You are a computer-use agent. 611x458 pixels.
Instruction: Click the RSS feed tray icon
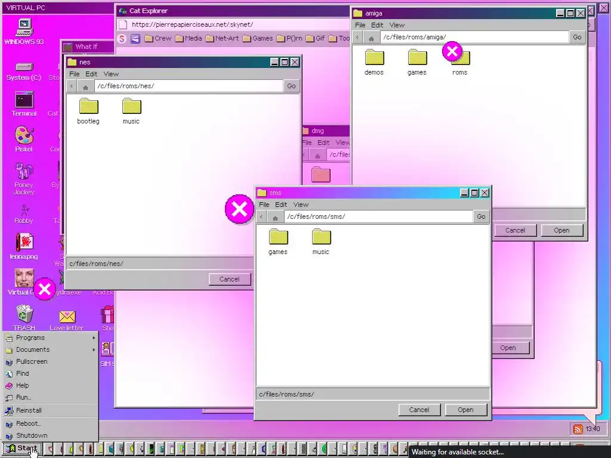pyautogui.click(x=578, y=429)
